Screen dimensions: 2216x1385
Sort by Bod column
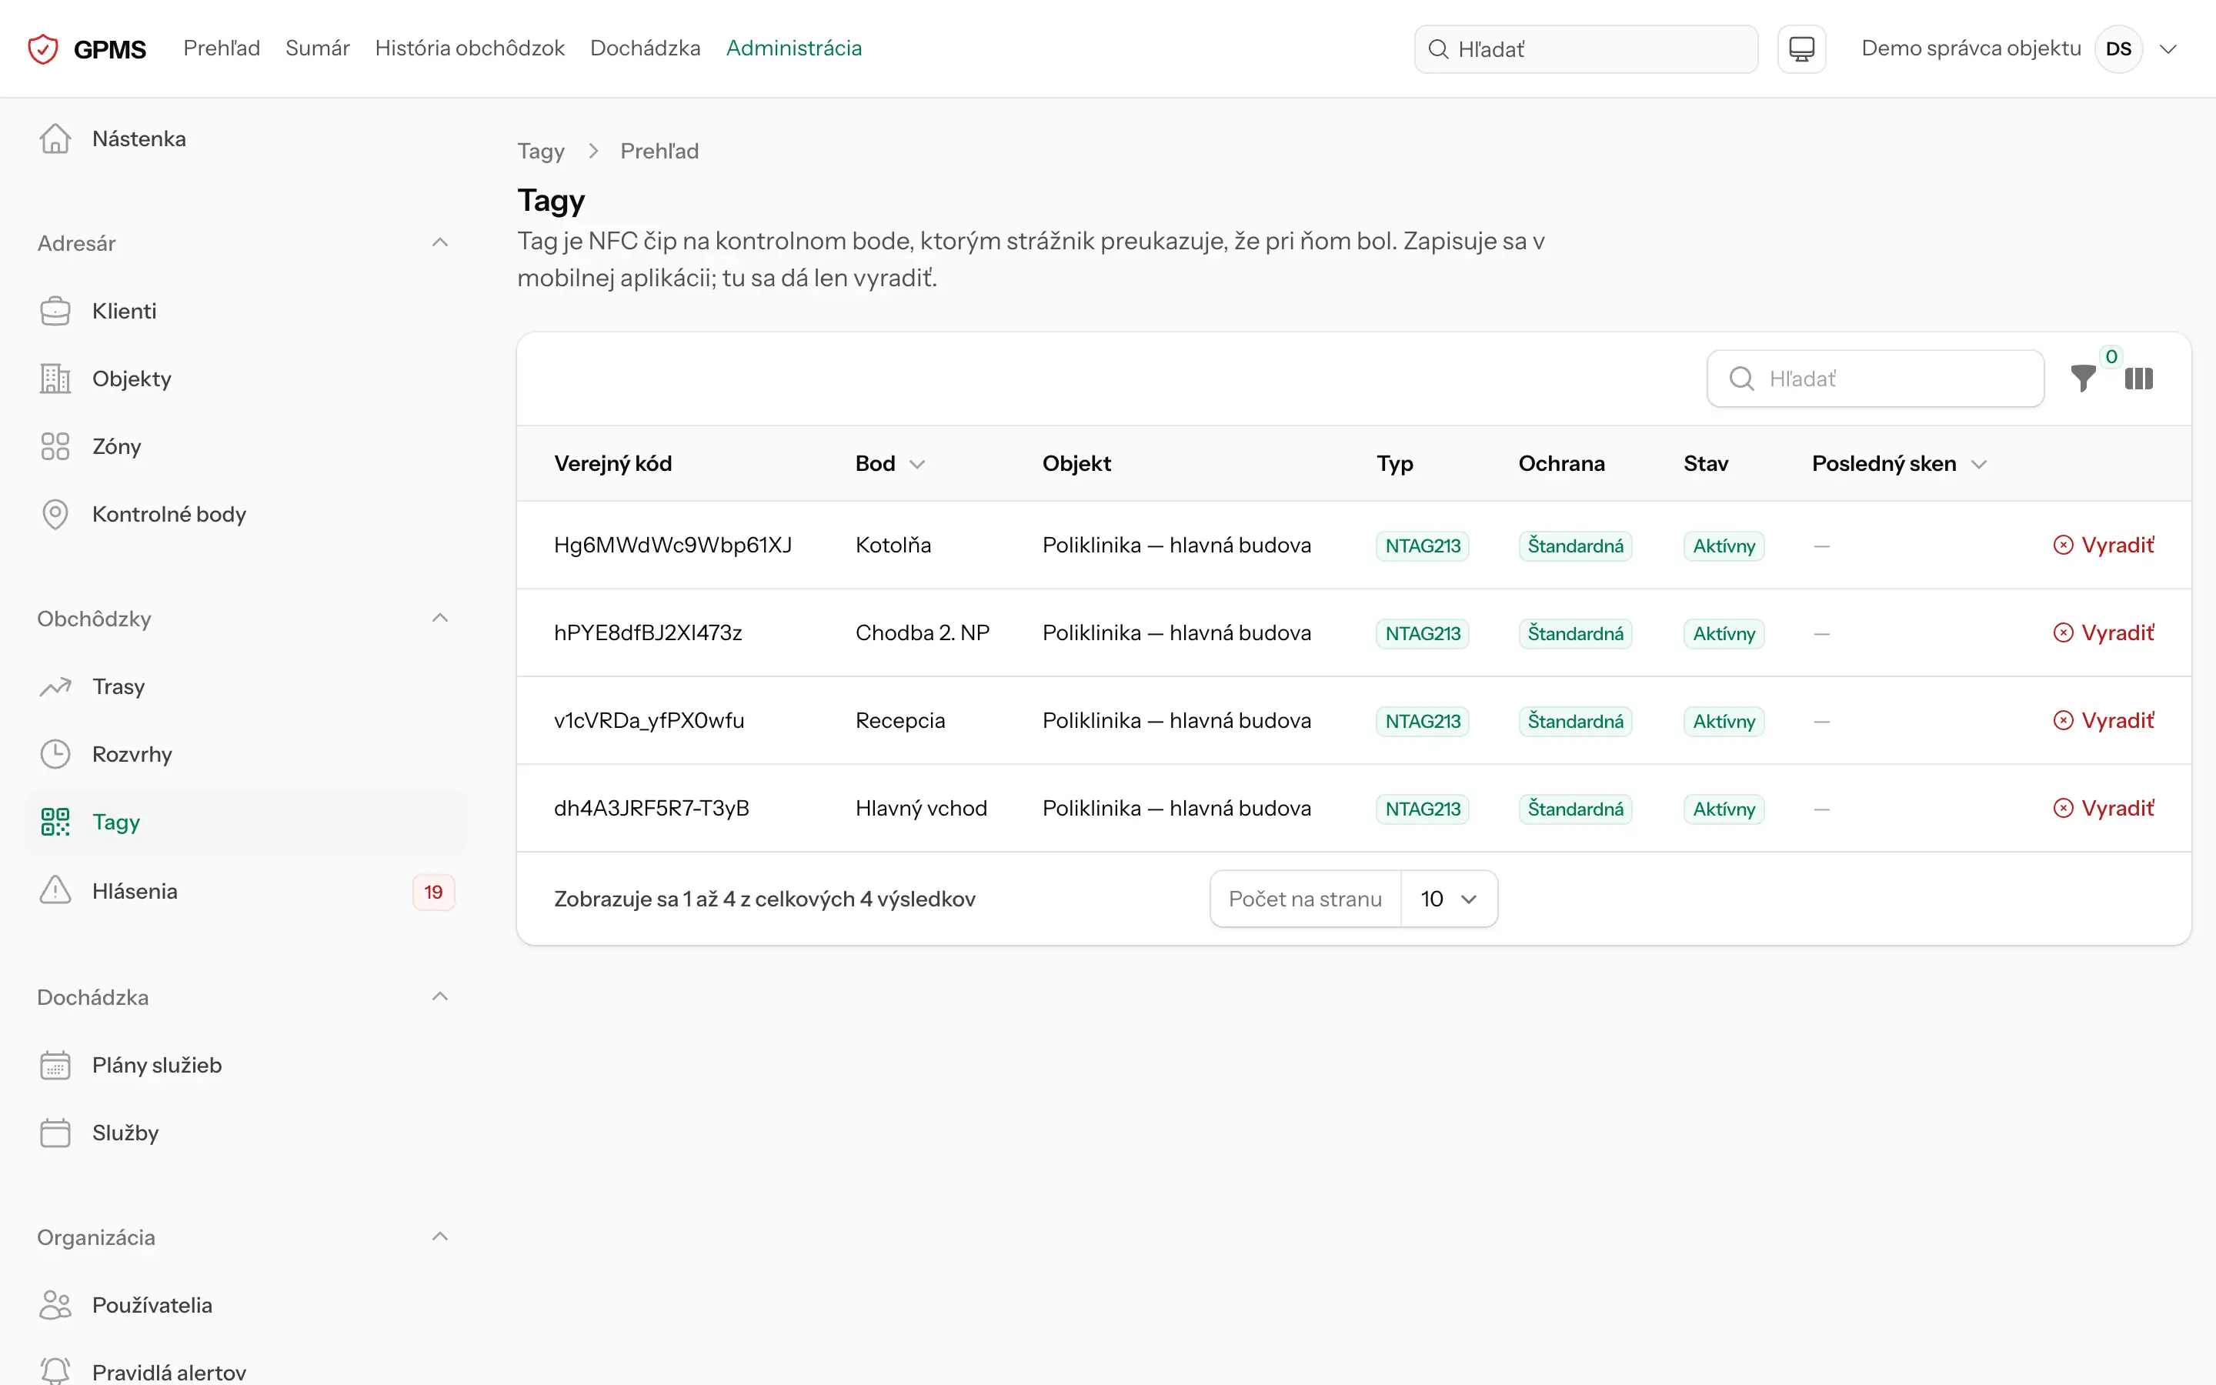click(x=889, y=463)
